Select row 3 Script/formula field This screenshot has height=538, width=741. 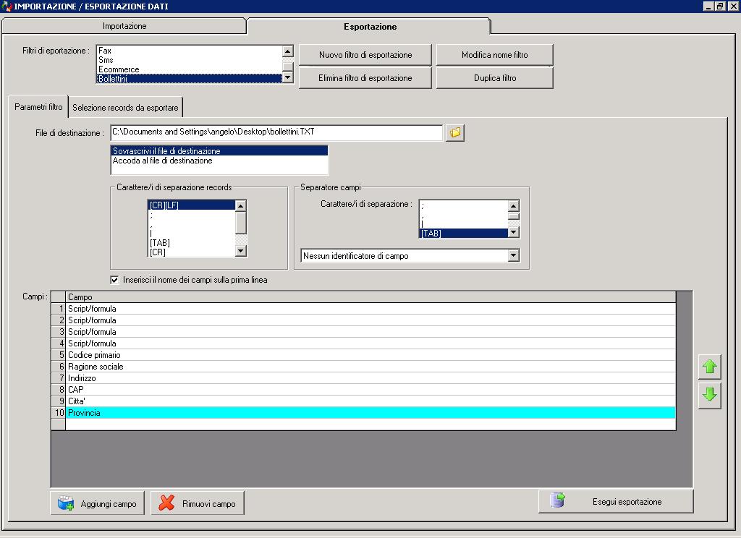[370, 332]
